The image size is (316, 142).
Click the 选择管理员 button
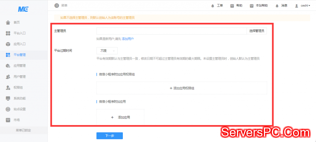click(x=256, y=31)
